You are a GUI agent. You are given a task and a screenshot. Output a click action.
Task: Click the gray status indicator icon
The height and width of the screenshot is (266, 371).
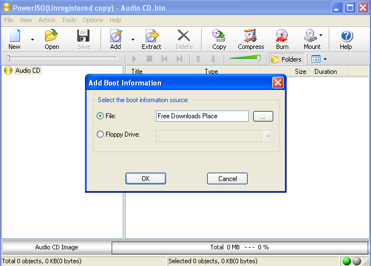click(357, 261)
